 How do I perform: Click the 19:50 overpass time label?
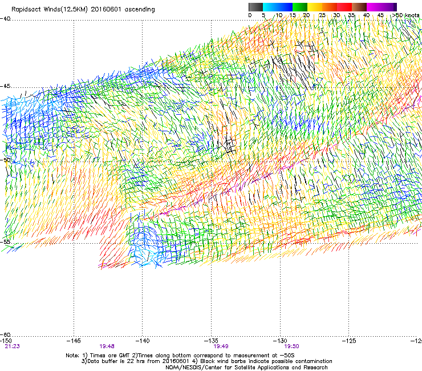pos(292,346)
